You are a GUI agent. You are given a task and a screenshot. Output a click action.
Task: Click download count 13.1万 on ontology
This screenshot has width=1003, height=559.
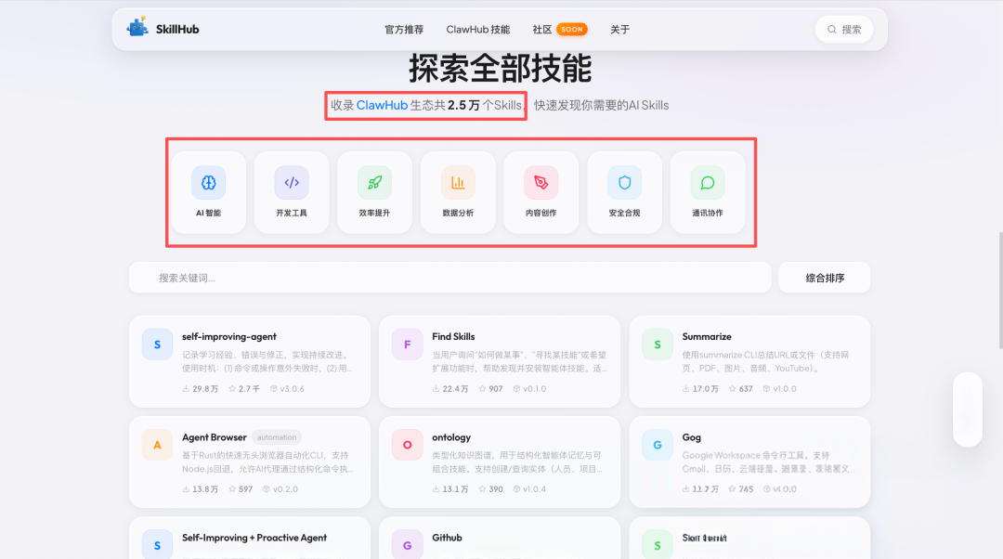point(450,489)
